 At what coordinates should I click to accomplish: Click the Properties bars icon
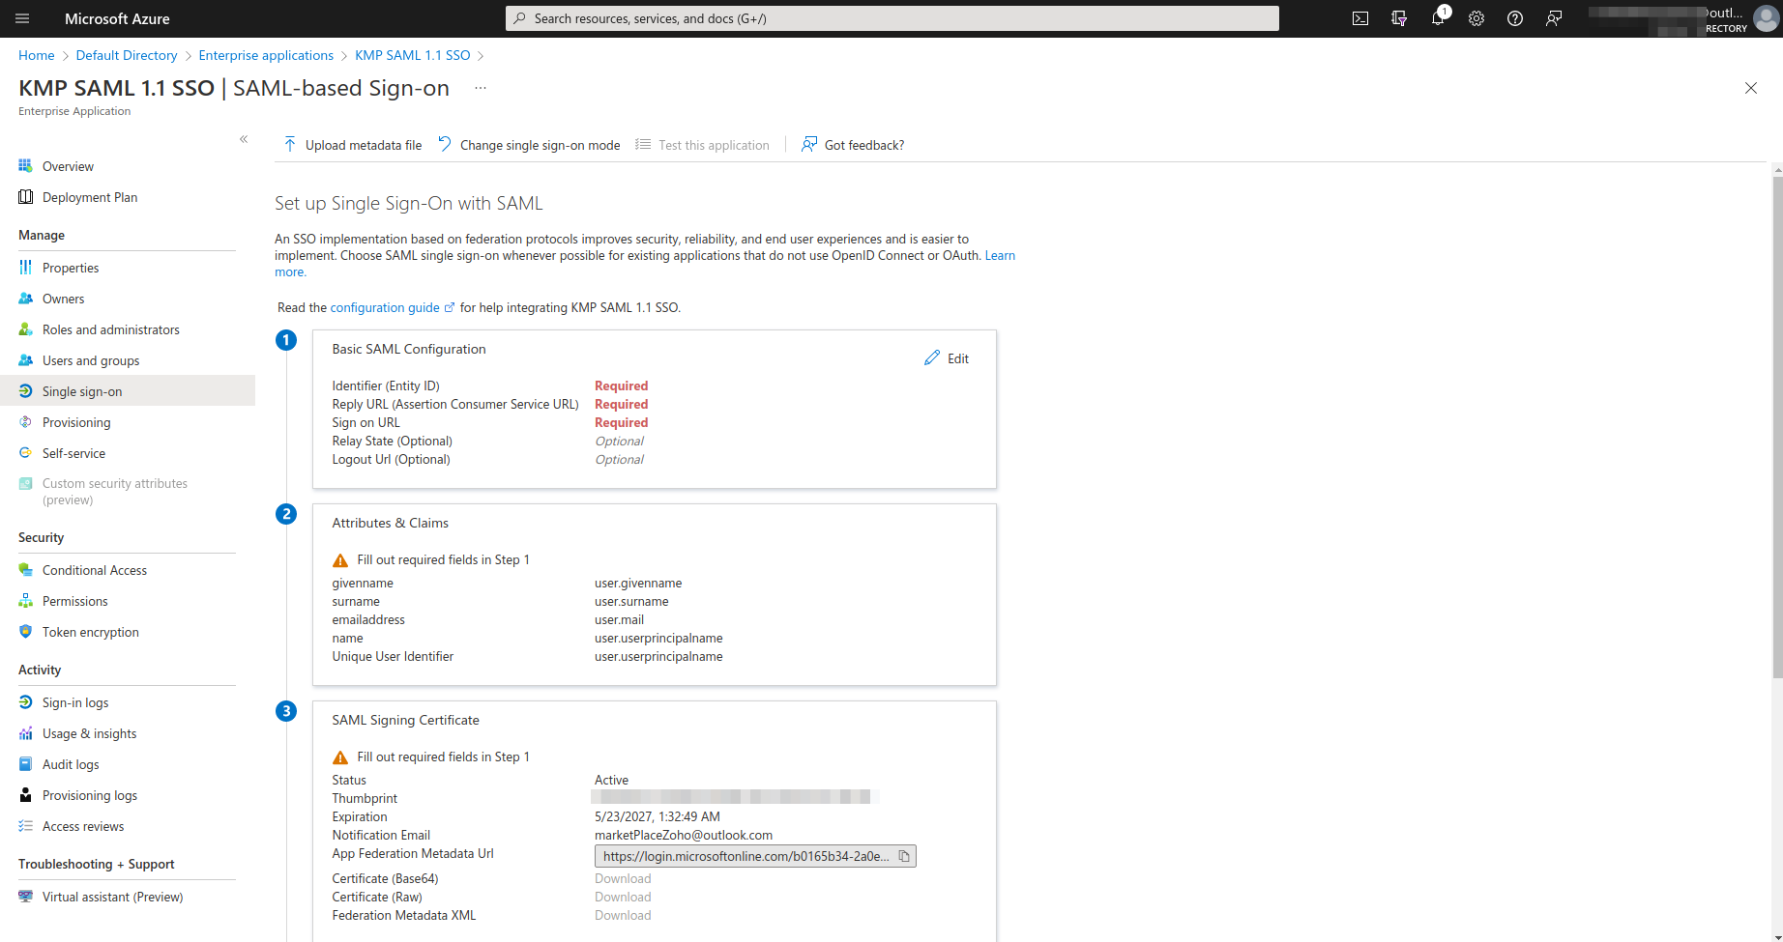coord(26,268)
